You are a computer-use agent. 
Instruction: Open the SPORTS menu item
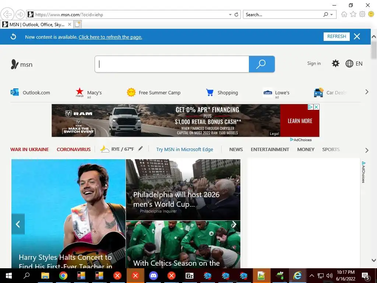click(x=331, y=150)
